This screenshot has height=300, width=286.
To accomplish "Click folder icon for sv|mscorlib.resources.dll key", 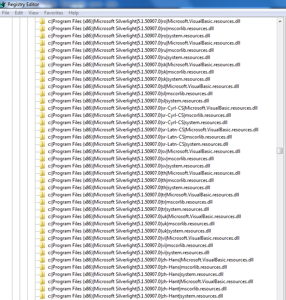I will click(x=42, y=159).
